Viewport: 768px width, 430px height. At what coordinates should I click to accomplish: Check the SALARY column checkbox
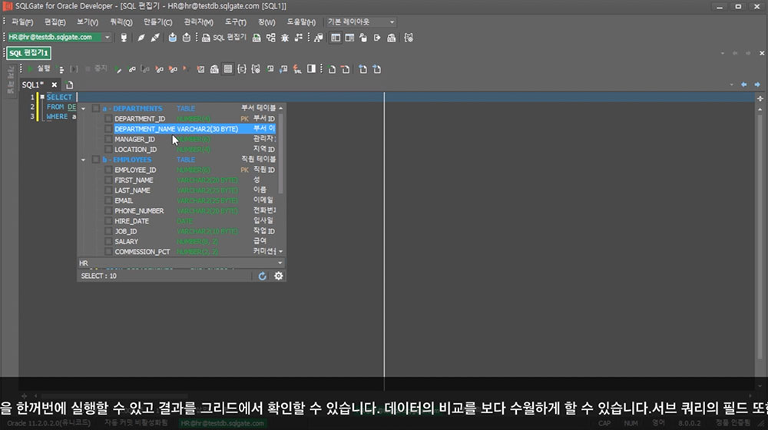108,241
